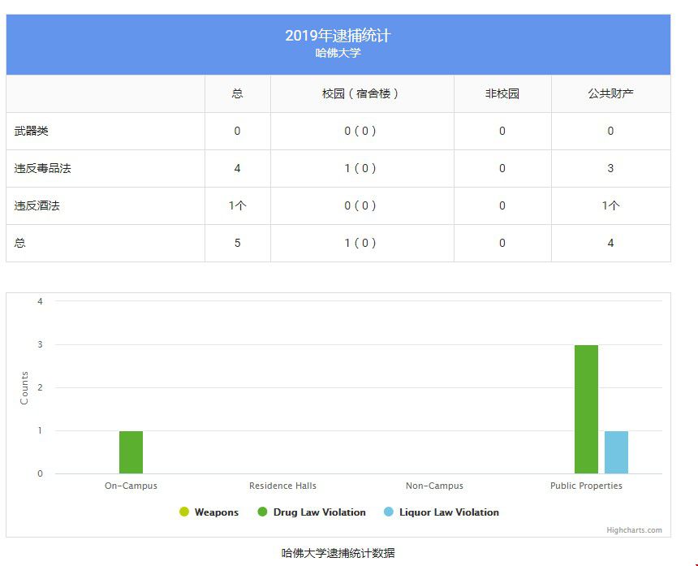
Task: Select the Public Properties blue liquor violation bar
Action: [x=616, y=452]
